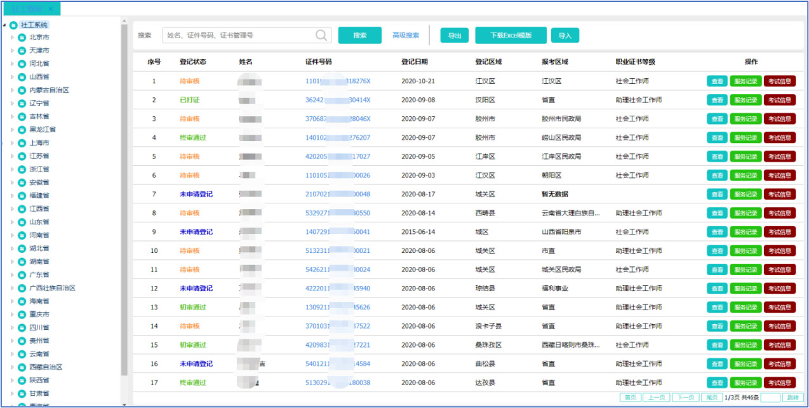
Task: Open the 高级搜索 advanced search link
Action: click(406, 36)
